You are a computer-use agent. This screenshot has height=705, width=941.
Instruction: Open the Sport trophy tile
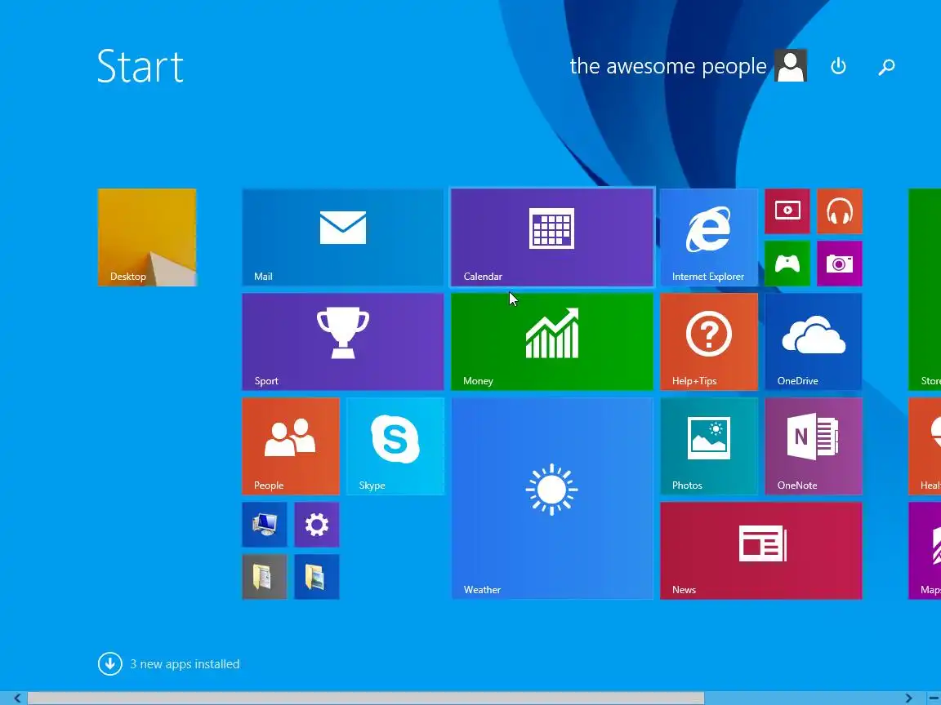[343, 342]
